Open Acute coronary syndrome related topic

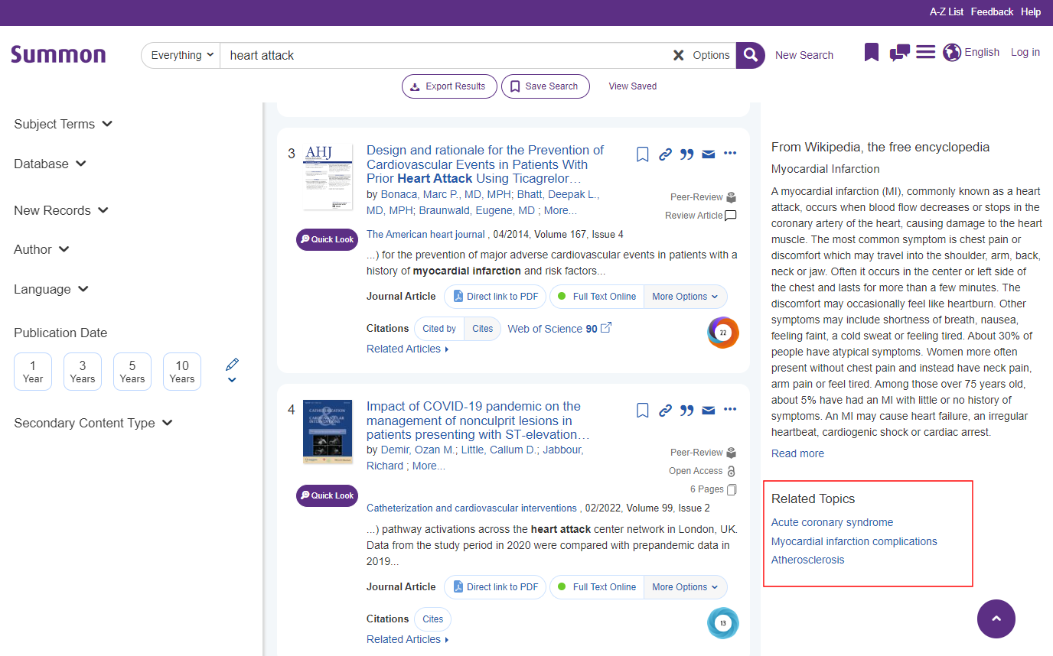pyautogui.click(x=832, y=522)
